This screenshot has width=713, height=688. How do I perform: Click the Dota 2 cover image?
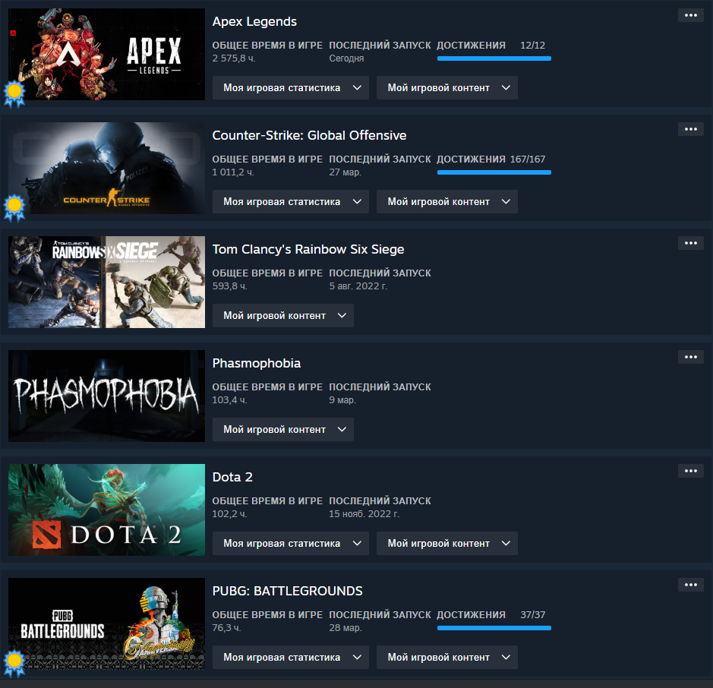106,510
